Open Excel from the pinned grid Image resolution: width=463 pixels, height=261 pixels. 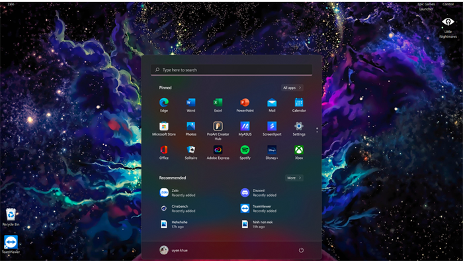pyautogui.click(x=218, y=105)
